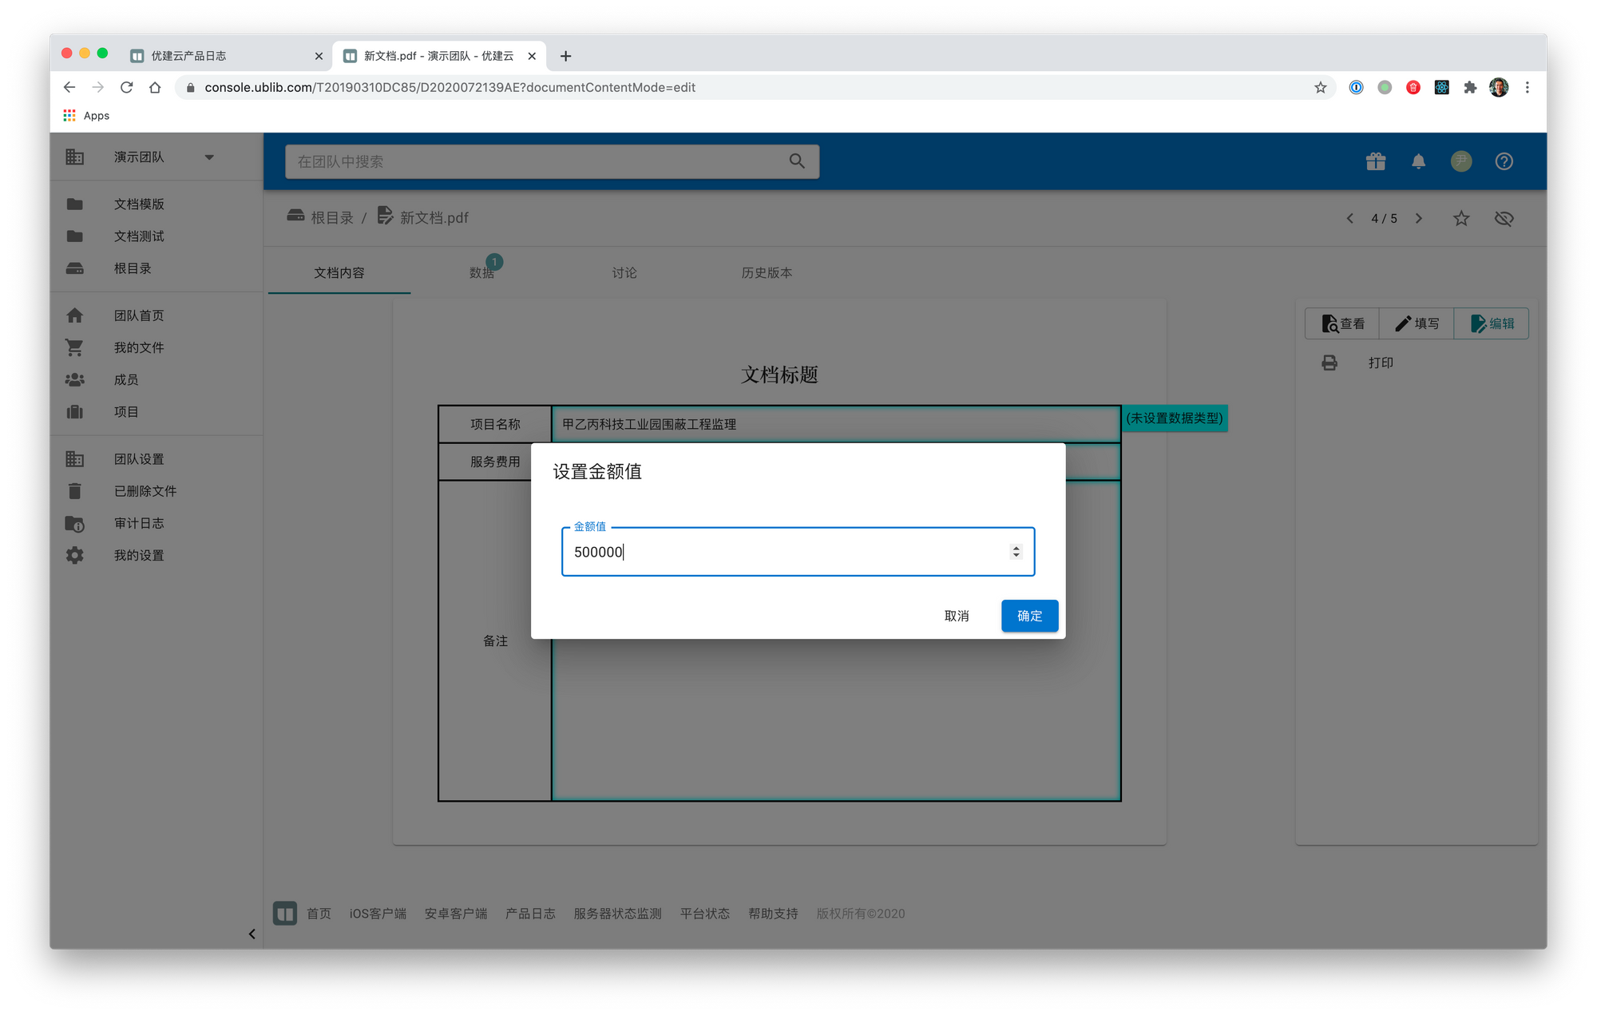Cancel the dialog with 取消
Viewport: 1597px width, 1015px height.
[956, 616]
